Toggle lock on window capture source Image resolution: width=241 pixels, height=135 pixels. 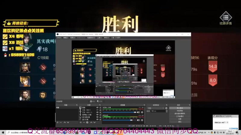point(100,119)
